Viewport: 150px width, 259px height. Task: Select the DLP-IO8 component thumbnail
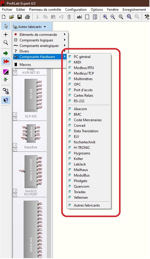click(31, 95)
